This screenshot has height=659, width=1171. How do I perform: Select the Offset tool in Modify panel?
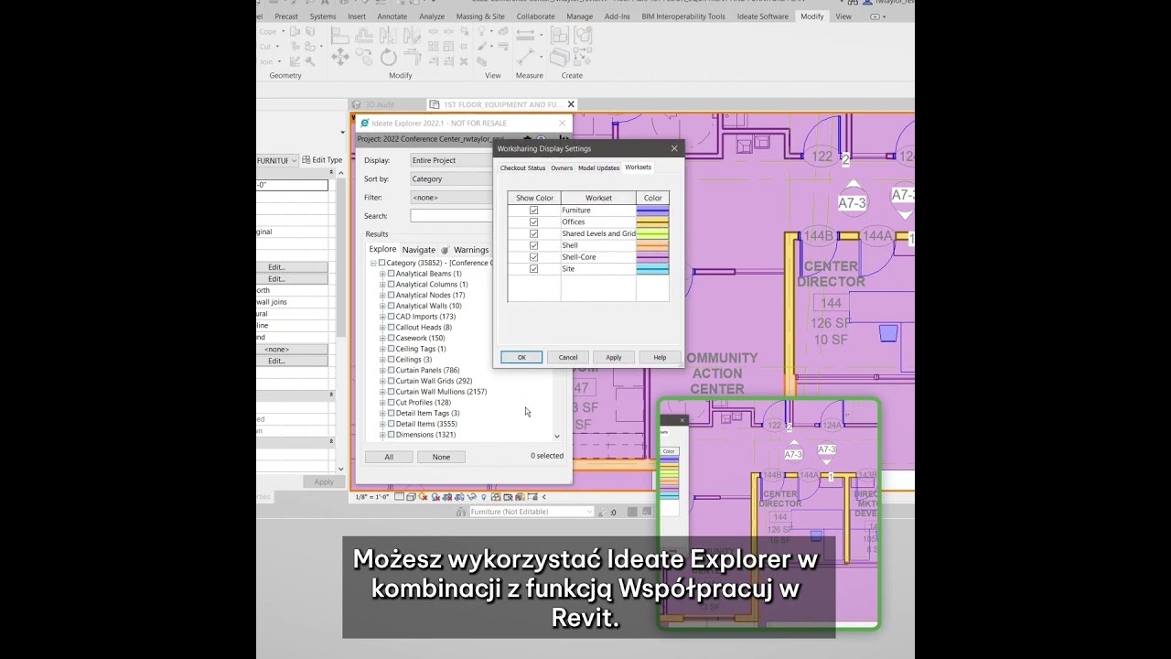pyautogui.click(x=364, y=35)
